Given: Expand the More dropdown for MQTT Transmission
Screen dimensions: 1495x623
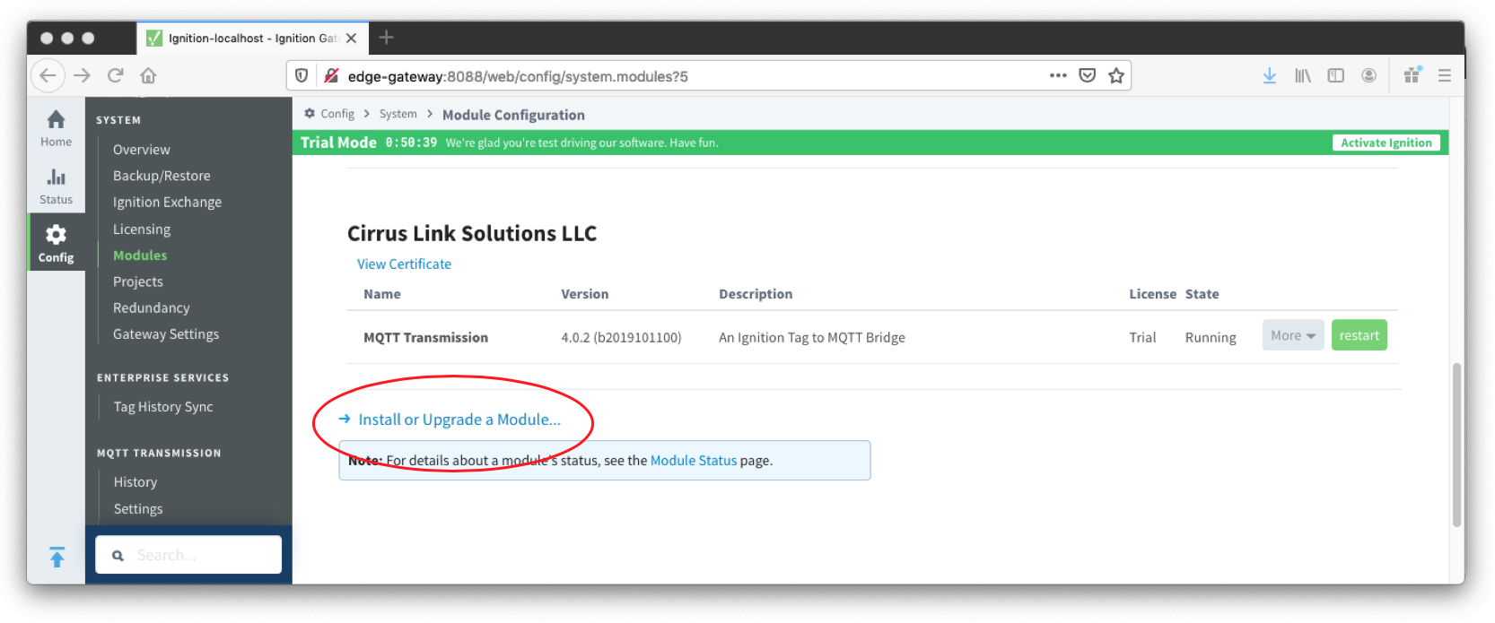Looking at the screenshot, I should (1292, 335).
